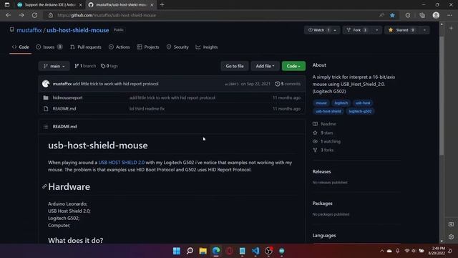
Task: Open the commit author avatar
Action: [46, 84]
